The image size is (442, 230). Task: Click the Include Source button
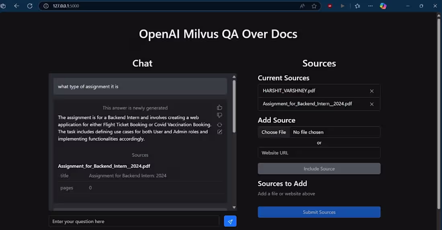[319, 169]
